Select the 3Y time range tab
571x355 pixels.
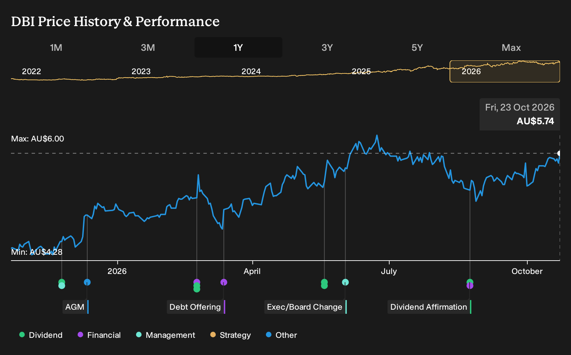point(327,47)
